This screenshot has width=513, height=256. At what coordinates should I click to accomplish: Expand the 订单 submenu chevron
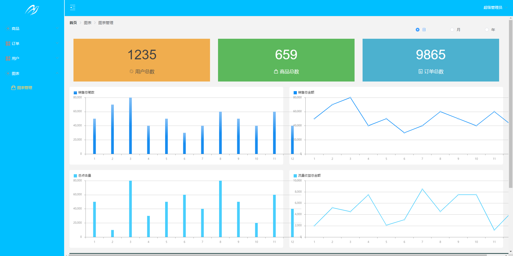point(57,43)
